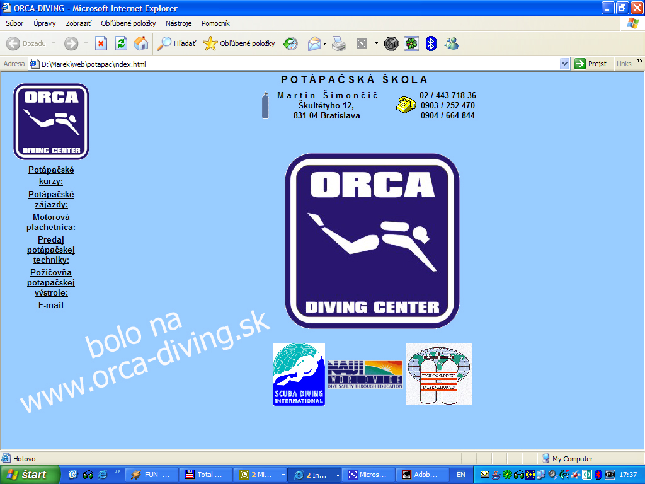Click the speaker volume tray icon
Image resolution: width=645 pixels, height=484 pixels.
click(552, 475)
